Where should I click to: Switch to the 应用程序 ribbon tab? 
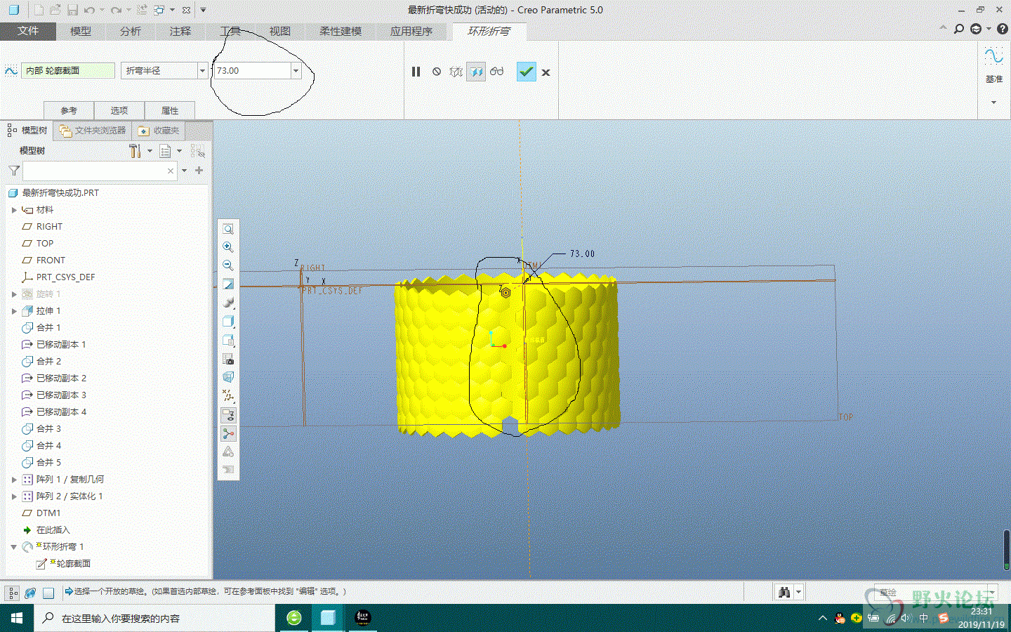[x=411, y=31]
